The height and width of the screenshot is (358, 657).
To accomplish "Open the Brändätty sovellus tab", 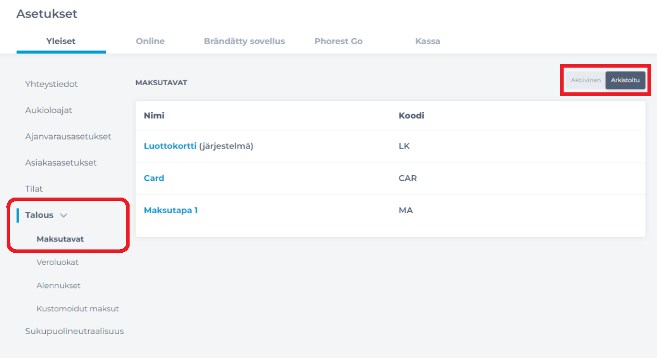I will point(244,41).
